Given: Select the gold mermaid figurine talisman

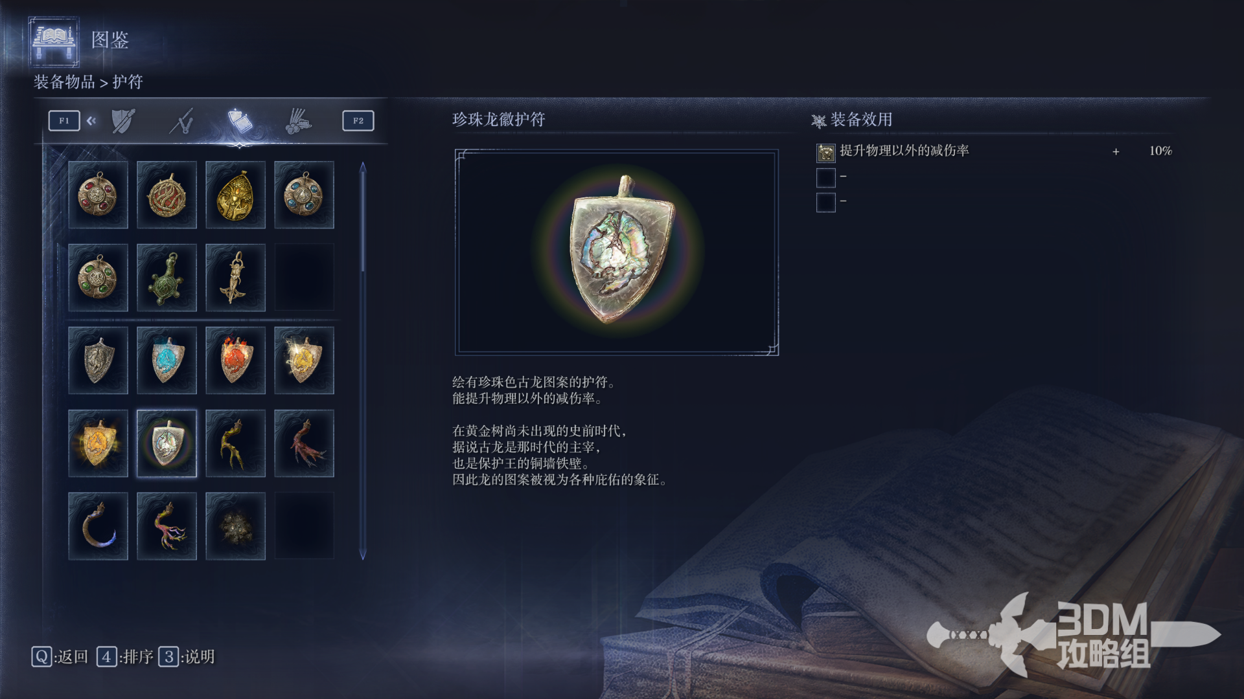Looking at the screenshot, I should [235, 278].
